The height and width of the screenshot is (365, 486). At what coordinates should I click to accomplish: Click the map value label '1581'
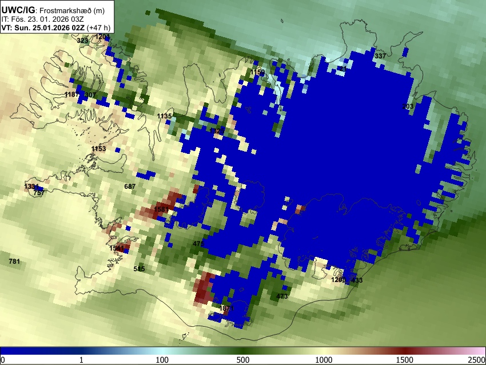click(x=161, y=209)
